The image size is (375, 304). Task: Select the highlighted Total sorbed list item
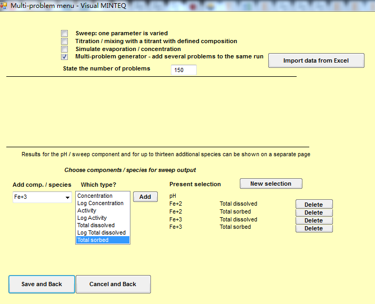pyautogui.click(x=103, y=240)
